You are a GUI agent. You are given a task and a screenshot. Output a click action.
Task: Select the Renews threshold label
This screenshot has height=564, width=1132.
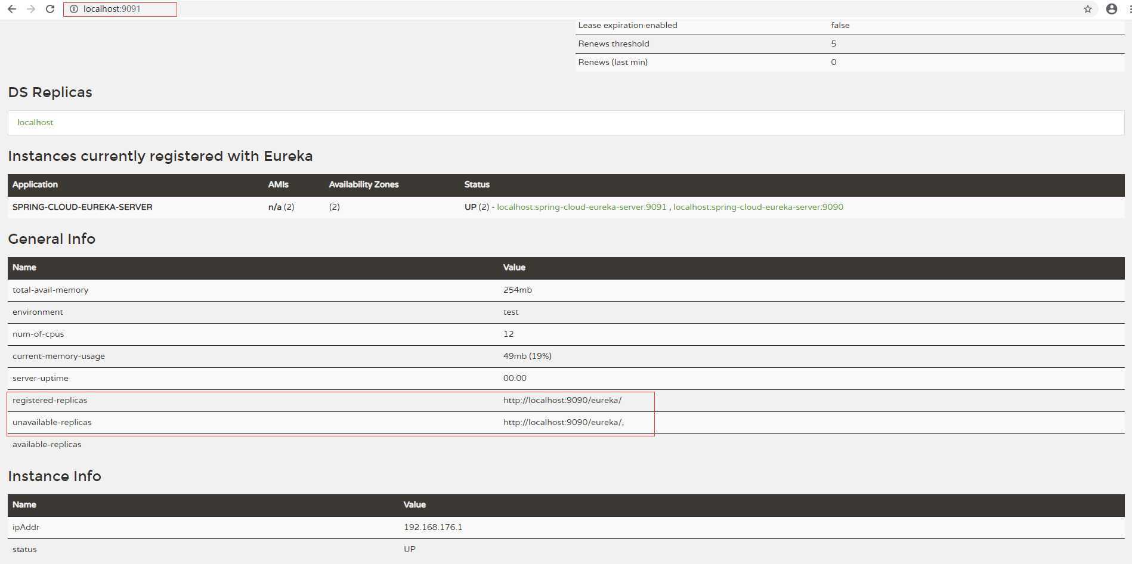(x=614, y=44)
